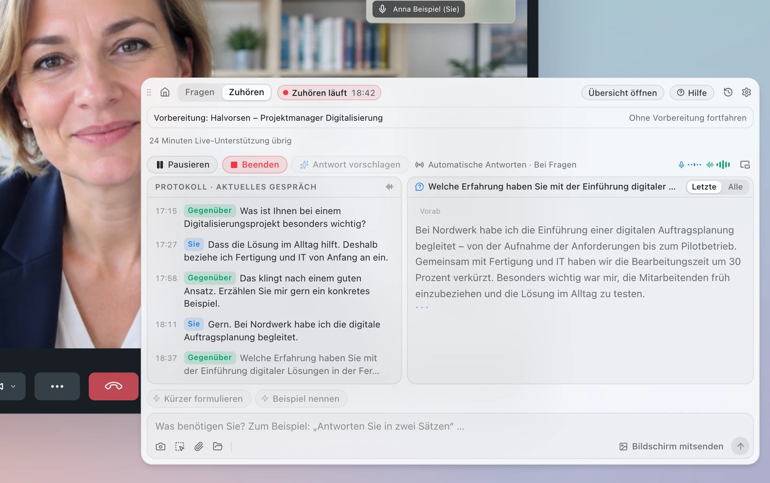Click the green system audio waveform indicator

coord(718,164)
